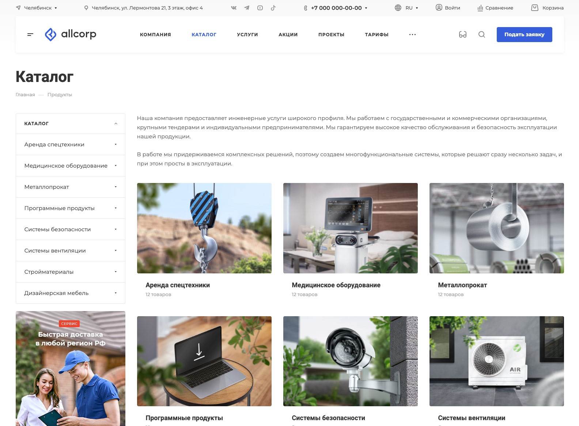Click the Сравнение comparison icon

point(480,8)
